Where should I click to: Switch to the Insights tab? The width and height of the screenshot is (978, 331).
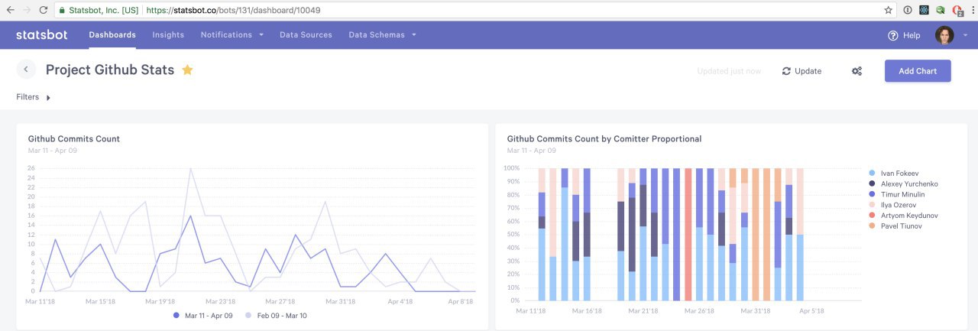click(x=168, y=35)
